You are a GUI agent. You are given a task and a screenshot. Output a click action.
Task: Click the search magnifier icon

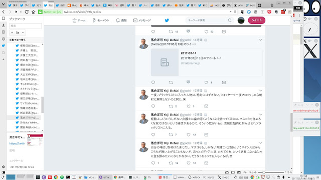pyautogui.click(x=230, y=20)
